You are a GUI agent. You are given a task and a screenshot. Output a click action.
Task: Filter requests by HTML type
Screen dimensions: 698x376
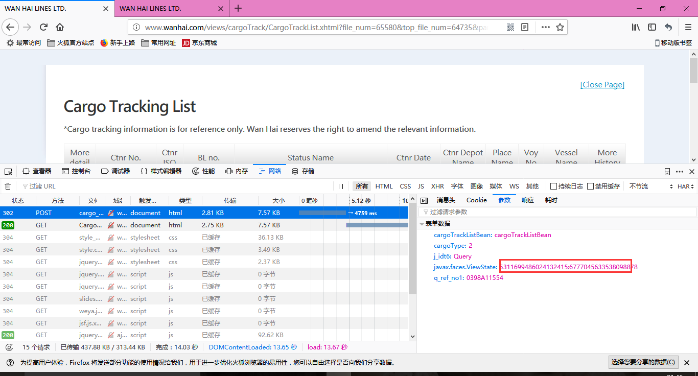[384, 186]
